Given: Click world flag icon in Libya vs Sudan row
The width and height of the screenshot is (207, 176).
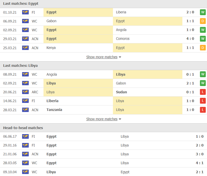Looking at the screenshot, I should (x=25, y=92).
